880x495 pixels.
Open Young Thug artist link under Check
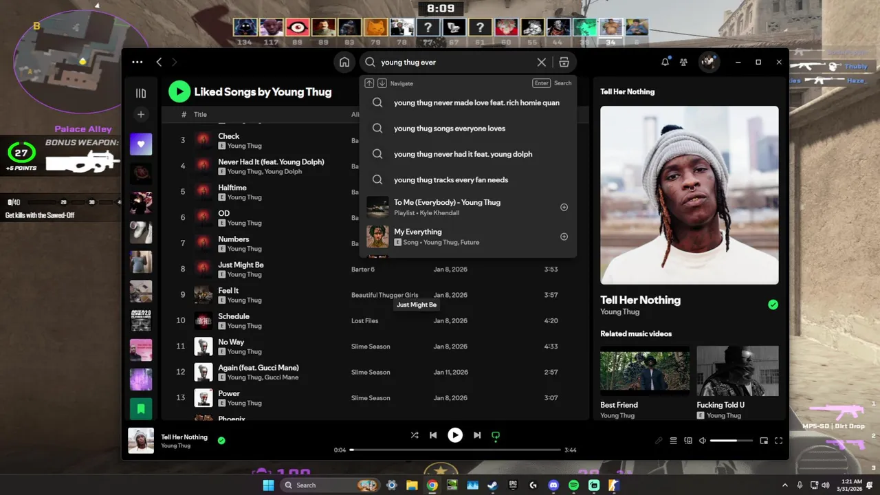point(244,146)
